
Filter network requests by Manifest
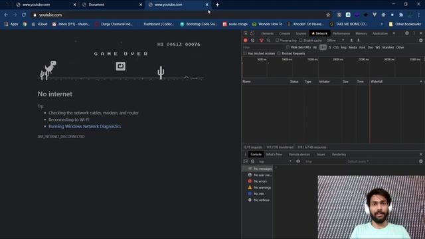[x=388, y=47]
